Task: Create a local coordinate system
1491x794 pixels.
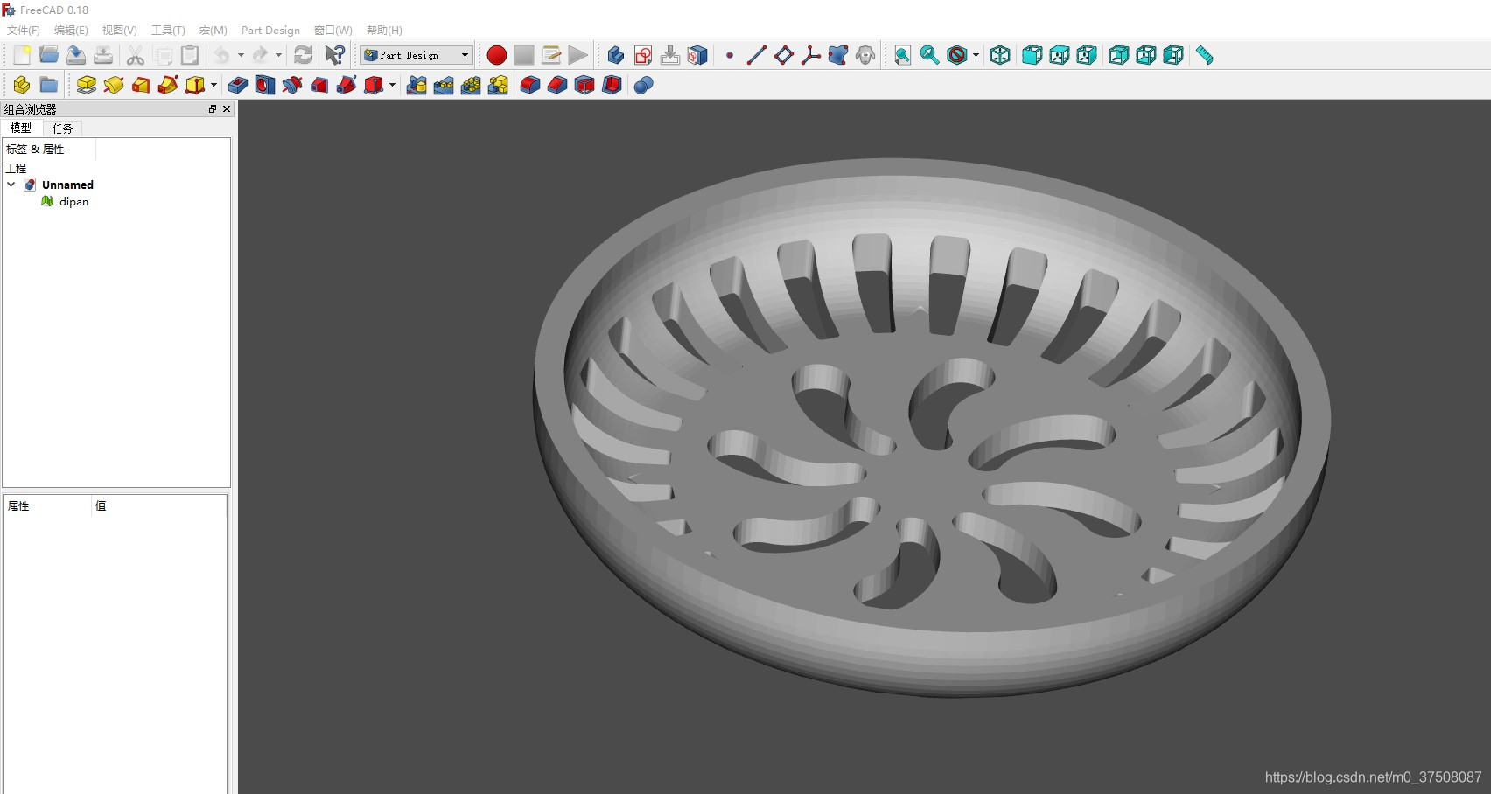Action: 811,55
